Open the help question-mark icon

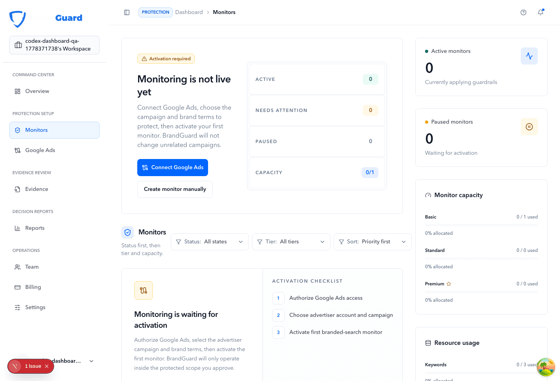[x=523, y=12]
